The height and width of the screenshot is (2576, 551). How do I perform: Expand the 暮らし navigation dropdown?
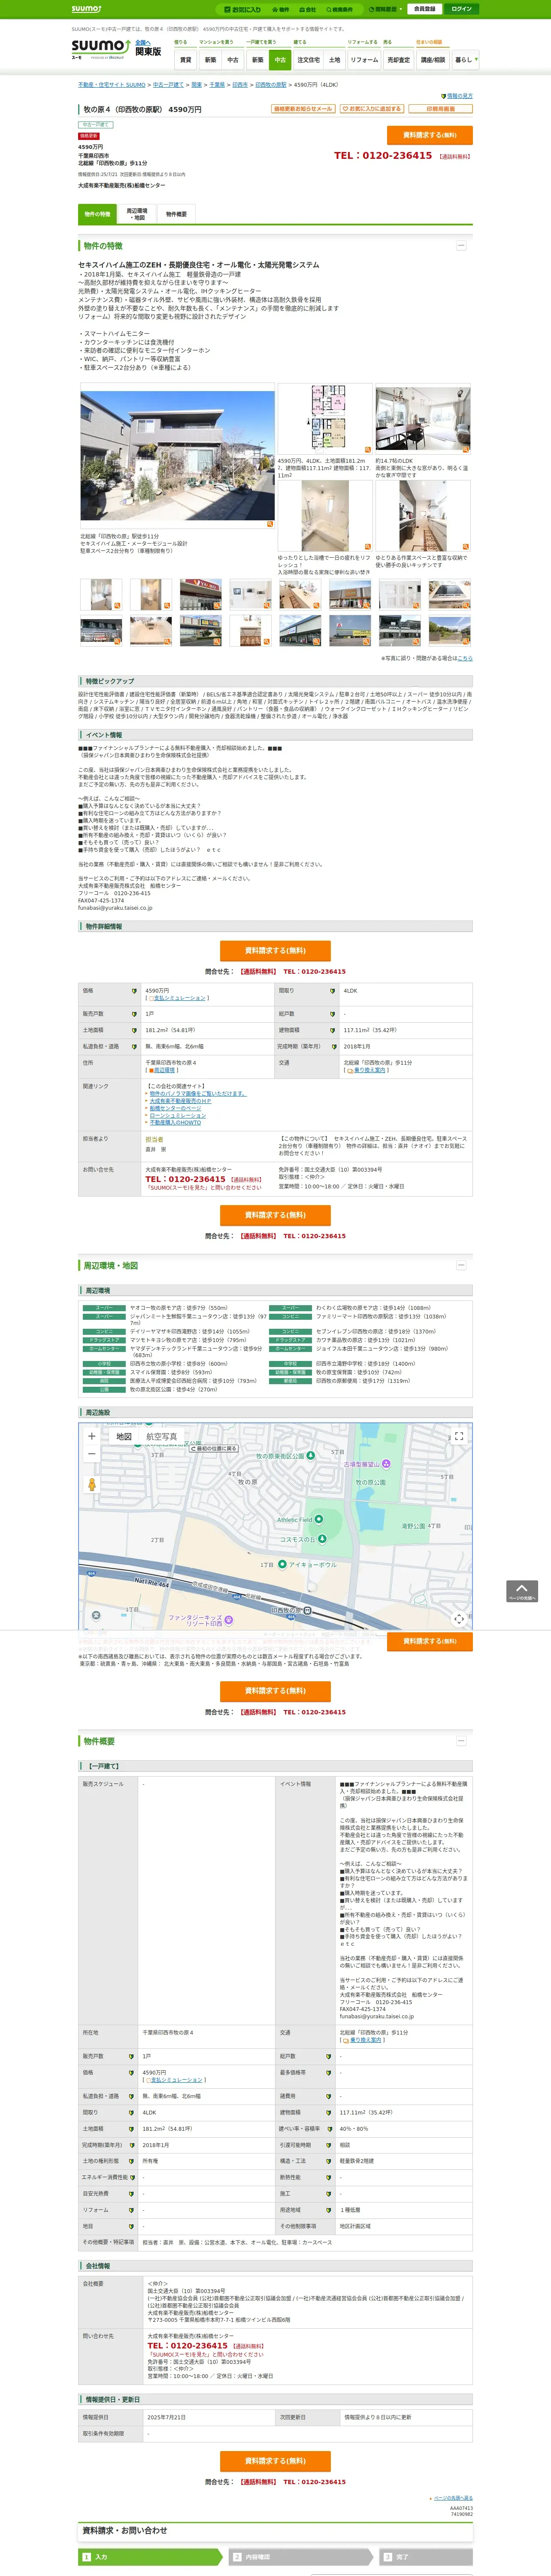(466, 60)
